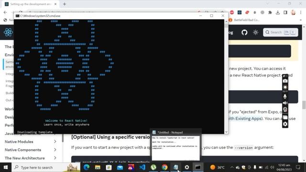The image size is (306, 172).
Task: Open Battlefield Bad Co... bookmark
Action: pyautogui.click(x=244, y=20)
